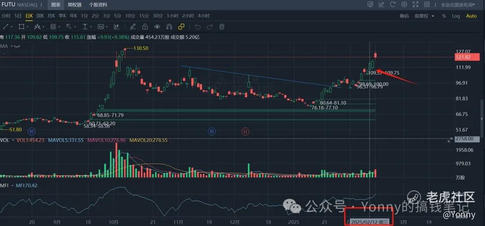Screen dimensions: 485x226
Task: Expand the volume pane with arrows icon
Action: click(450, 140)
